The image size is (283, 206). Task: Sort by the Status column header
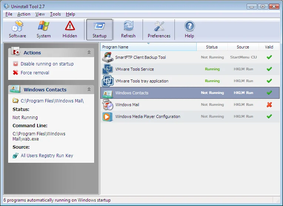[212, 47]
